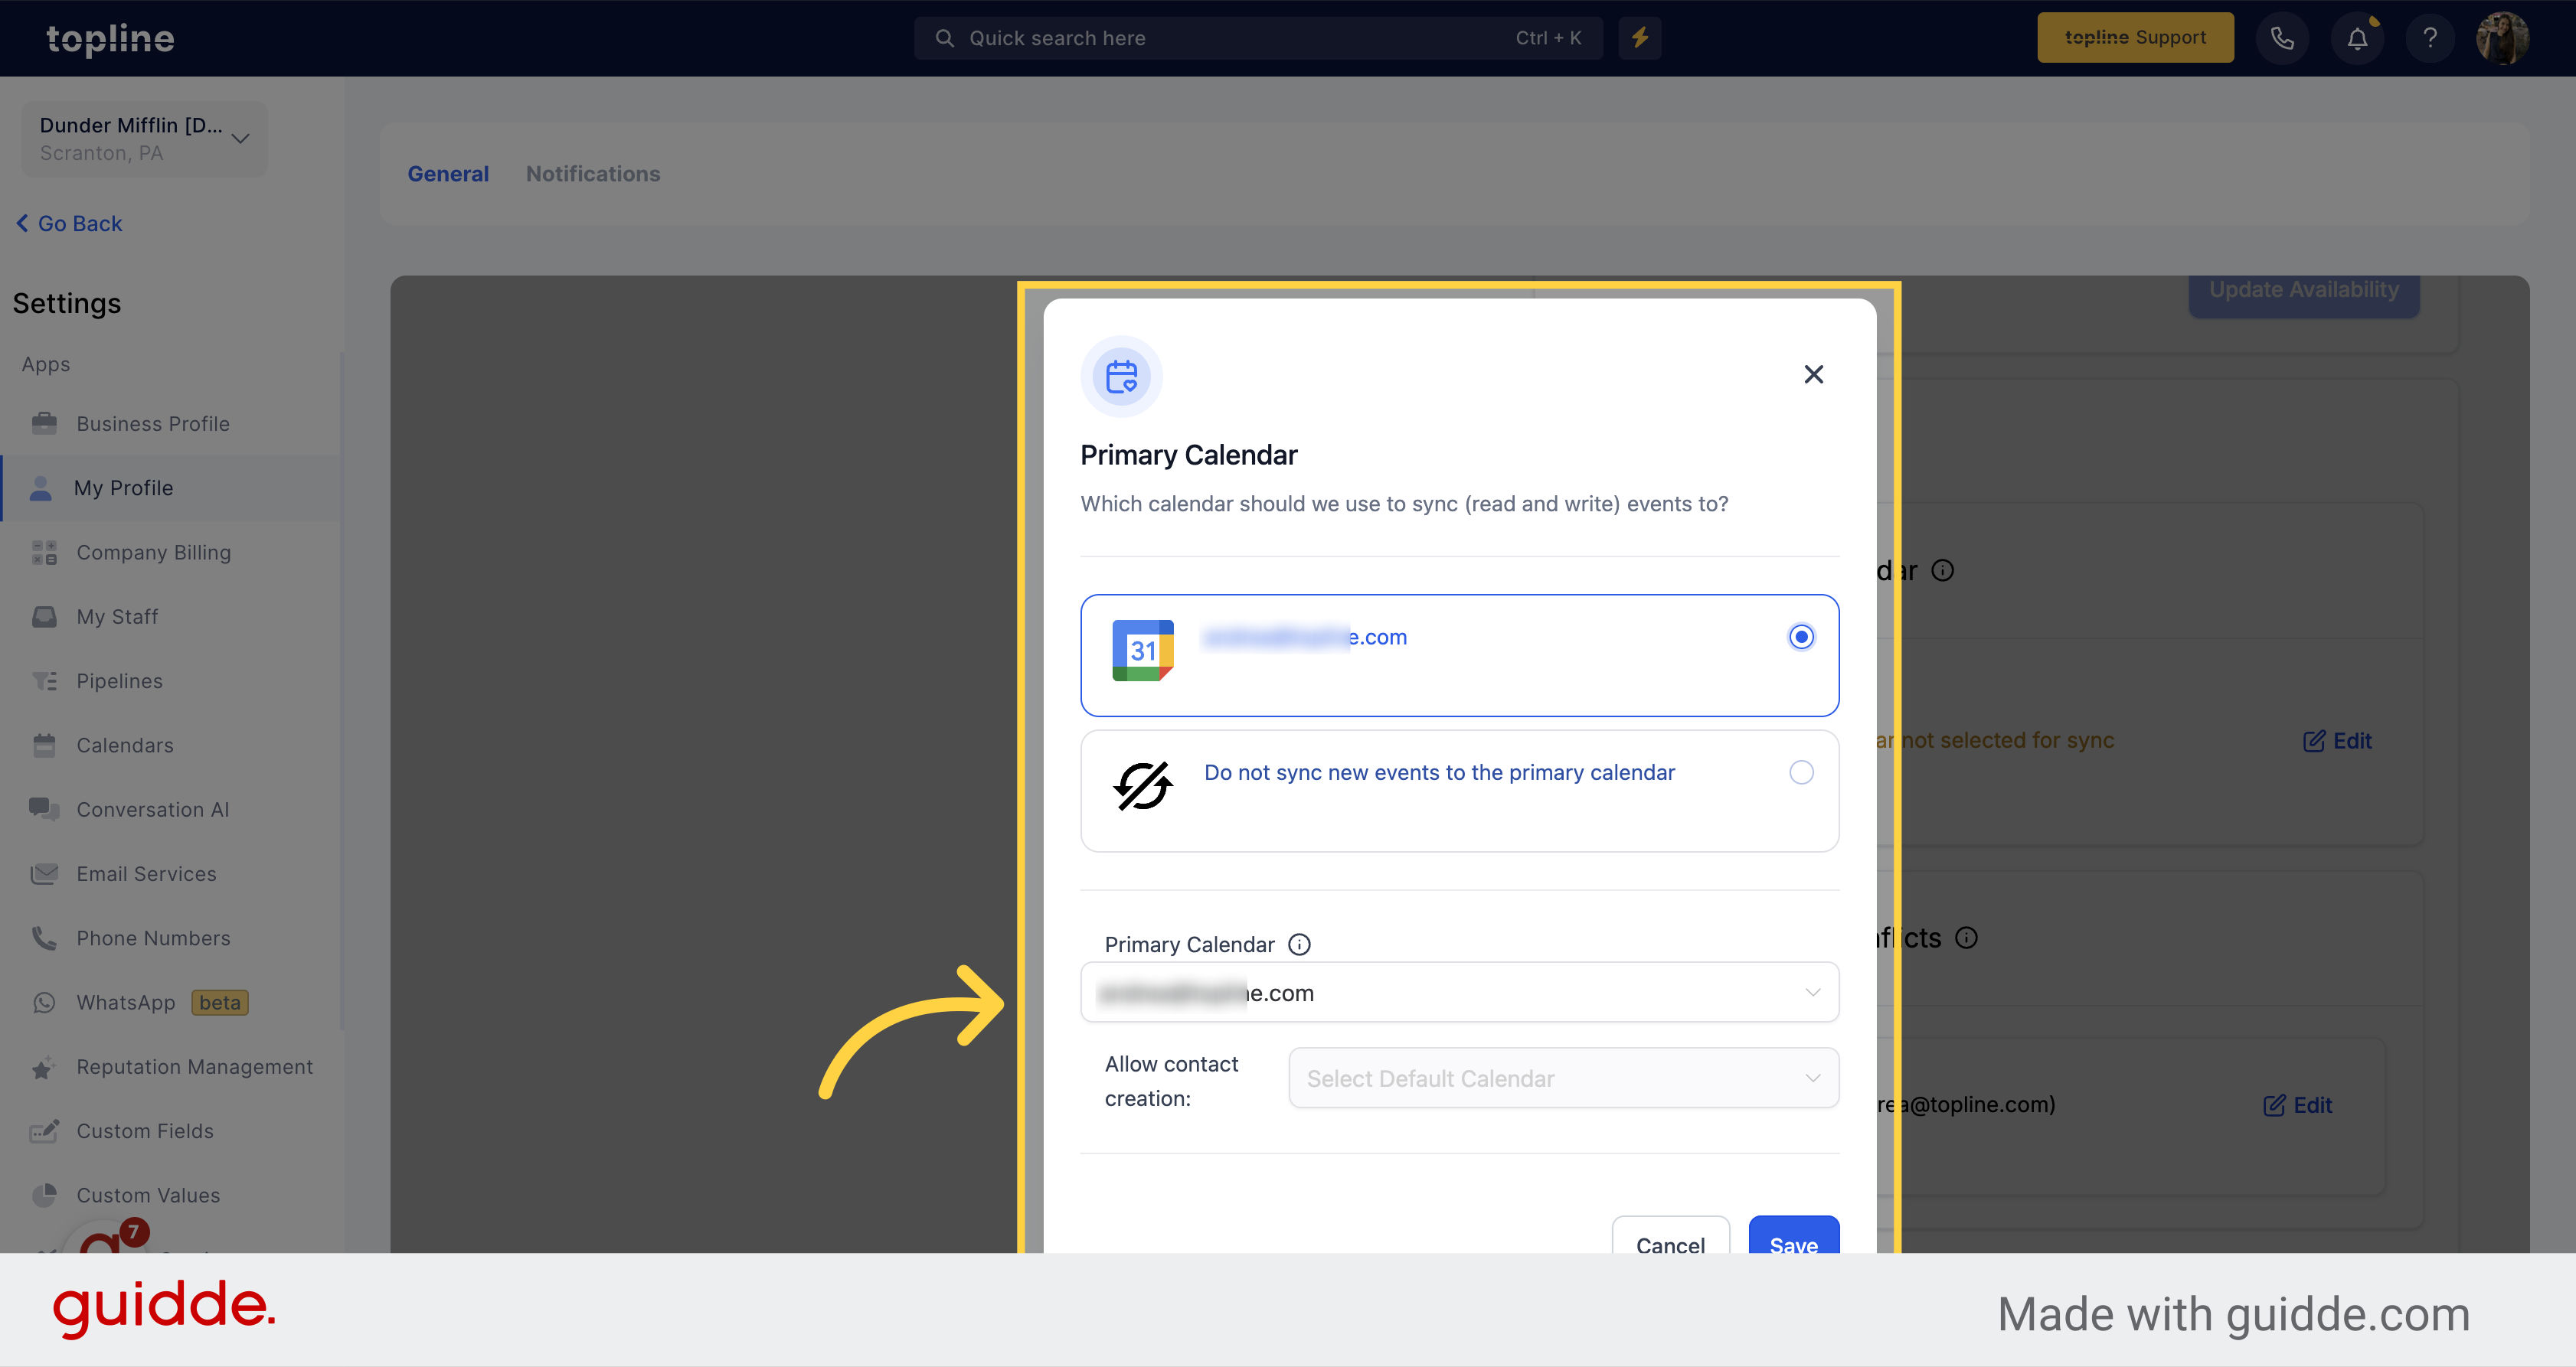Screen dimensions: 2576x1367
Task: Click Edit next to not selected for sync
Action: point(2337,740)
